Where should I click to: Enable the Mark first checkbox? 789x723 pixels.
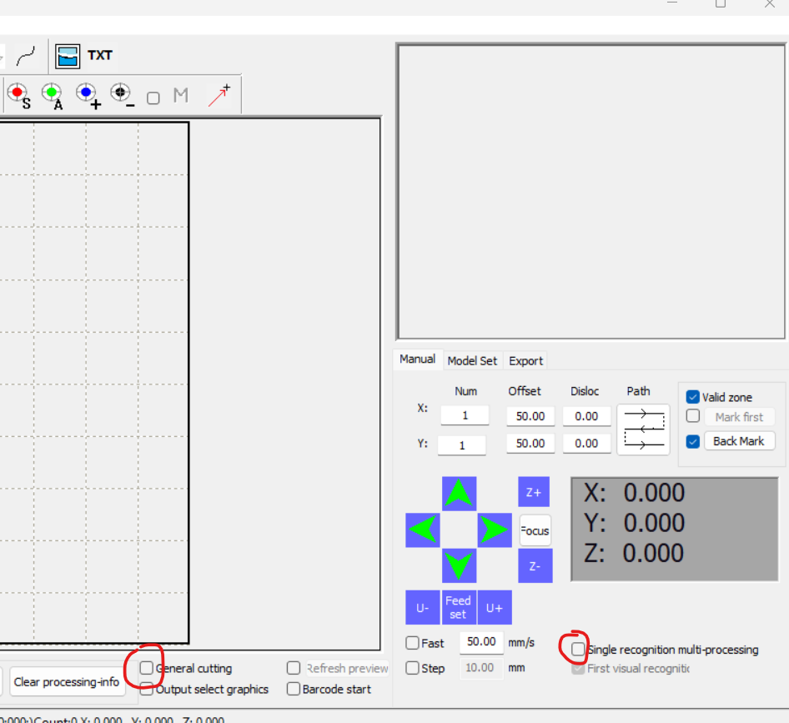(x=693, y=416)
